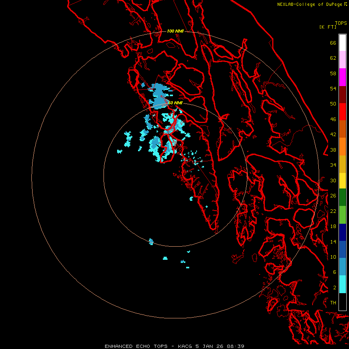This screenshot has width=349, height=349.
Task: Click the legend value 2
Action: [x=335, y=288]
